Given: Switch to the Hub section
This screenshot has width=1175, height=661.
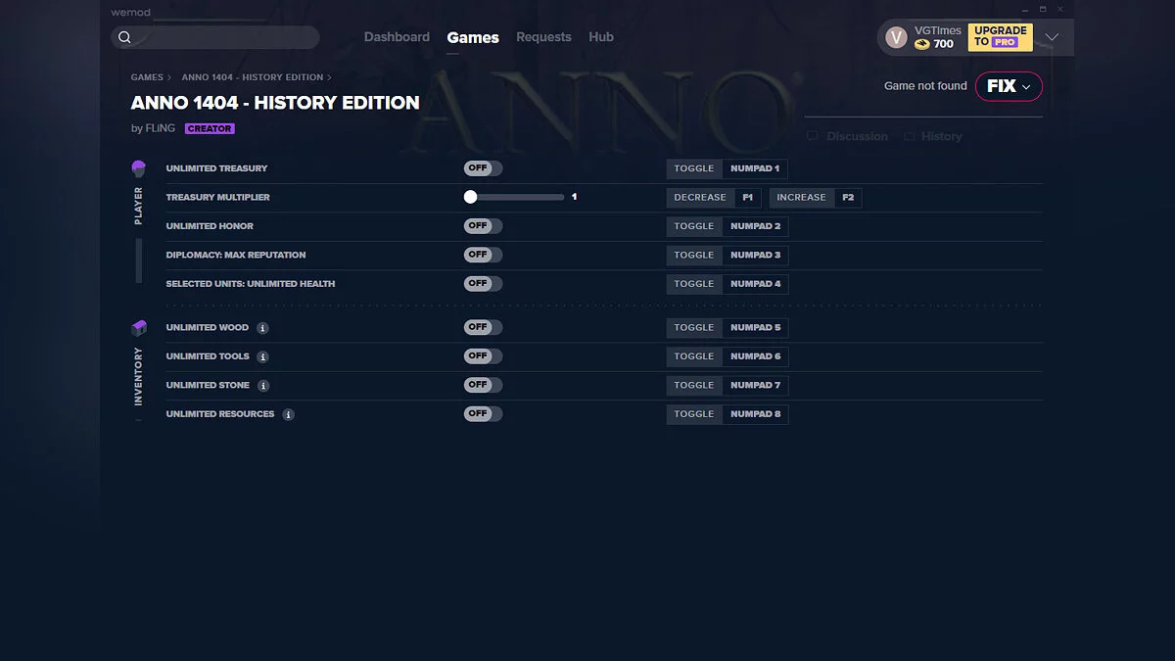Looking at the screenshot, I should (x=601, y=36).
